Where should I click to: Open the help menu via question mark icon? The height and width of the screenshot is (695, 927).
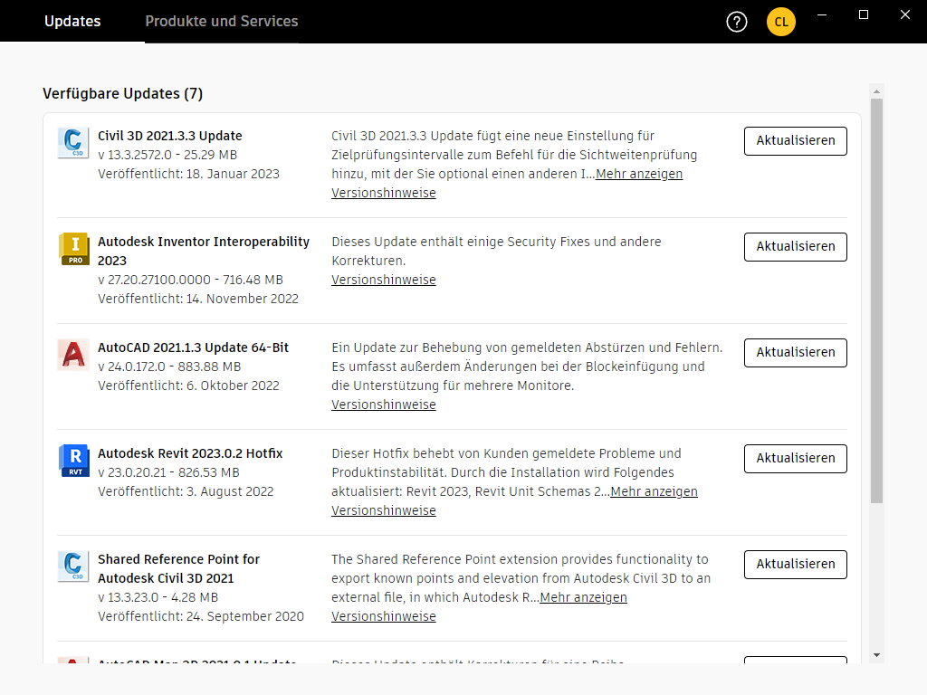736,22
